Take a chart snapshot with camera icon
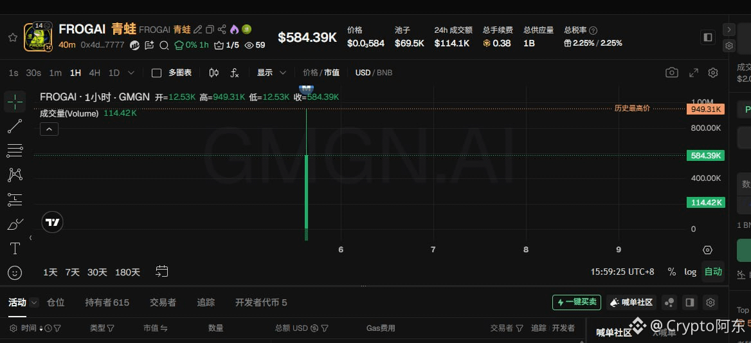The height and width of the screenshot is (343, 751). pos(671,72)
